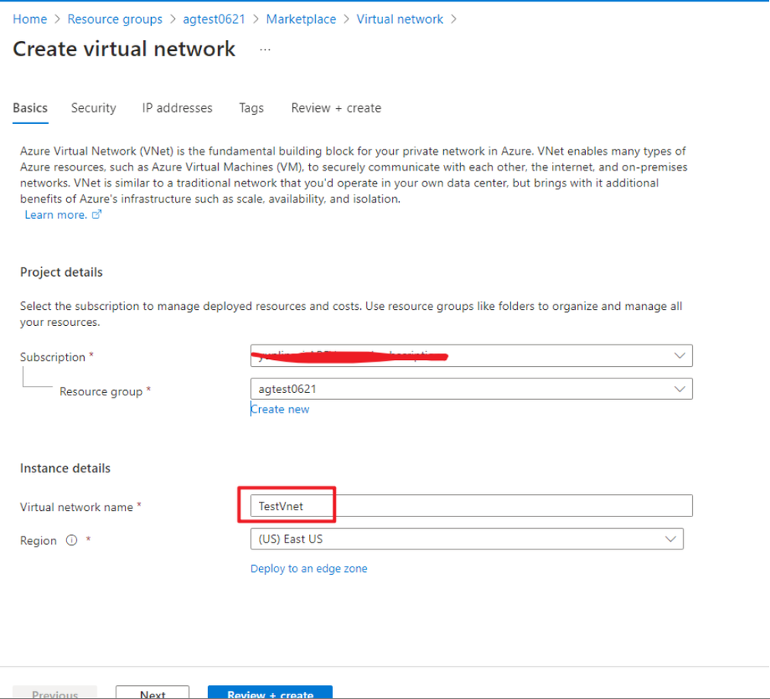Focus the Virtual network name field

point(472,506)
